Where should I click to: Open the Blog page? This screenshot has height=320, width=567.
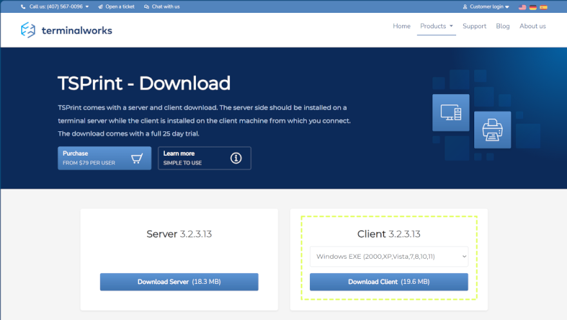pyautogui.click(x=503, y=26)
